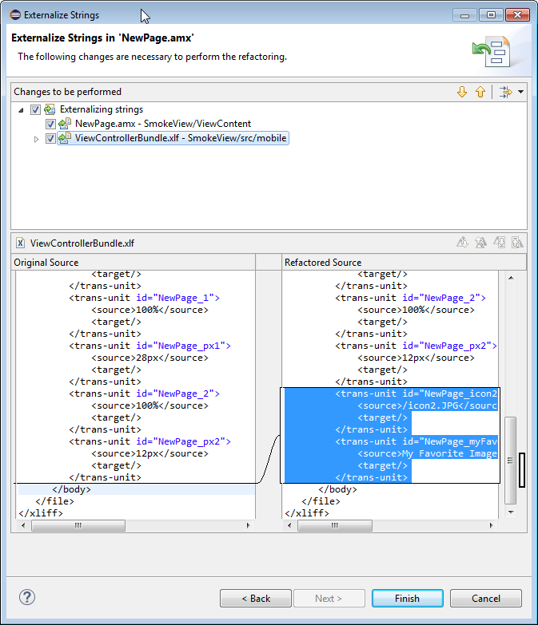Click </body> line in Original Source

coord(71,489)
